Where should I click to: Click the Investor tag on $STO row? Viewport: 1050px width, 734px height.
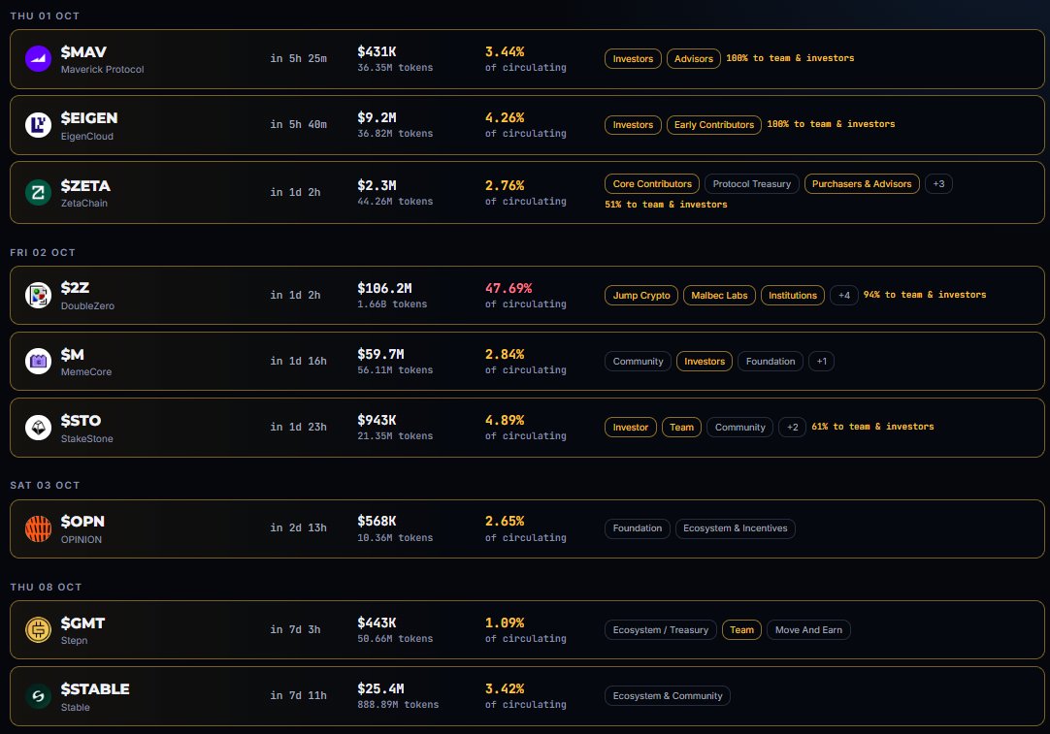pyautogui.click(x=630, y=428)
